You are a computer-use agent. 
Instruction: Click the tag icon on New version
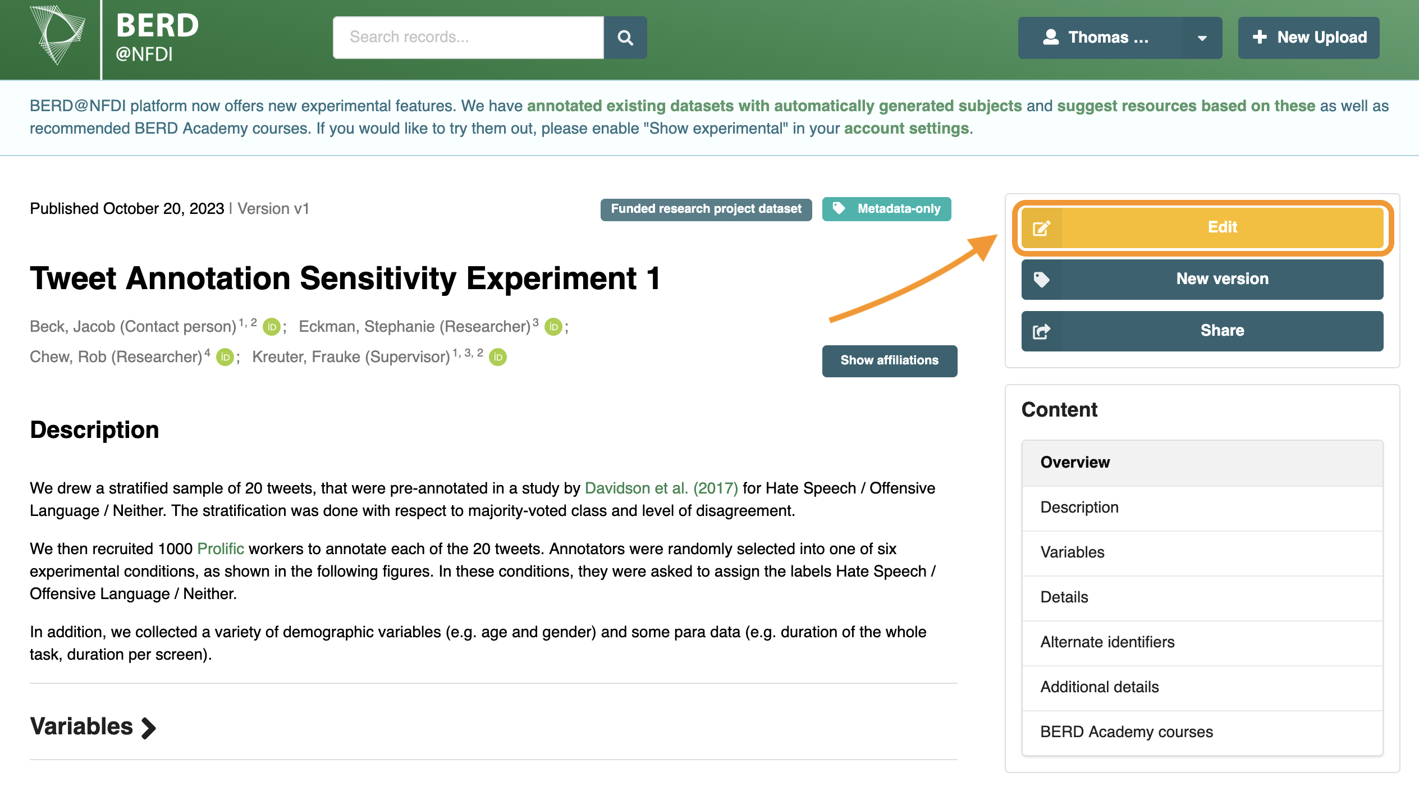(1041, 280)
